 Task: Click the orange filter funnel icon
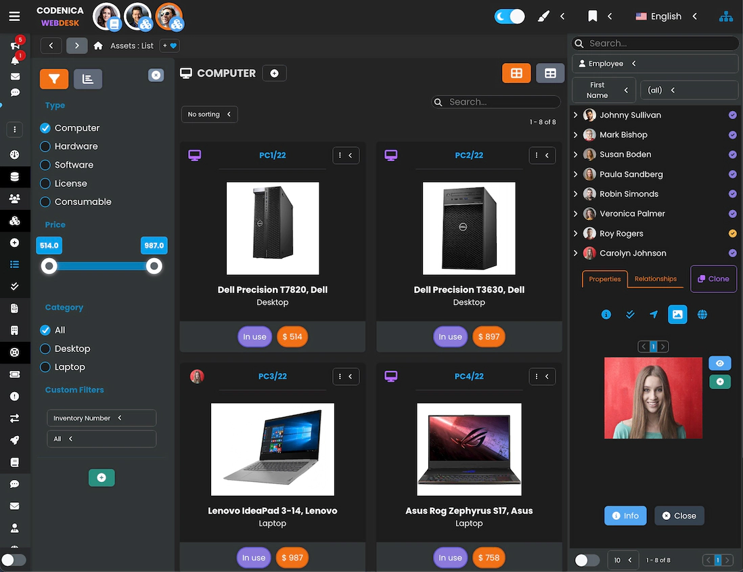(54, 79)
